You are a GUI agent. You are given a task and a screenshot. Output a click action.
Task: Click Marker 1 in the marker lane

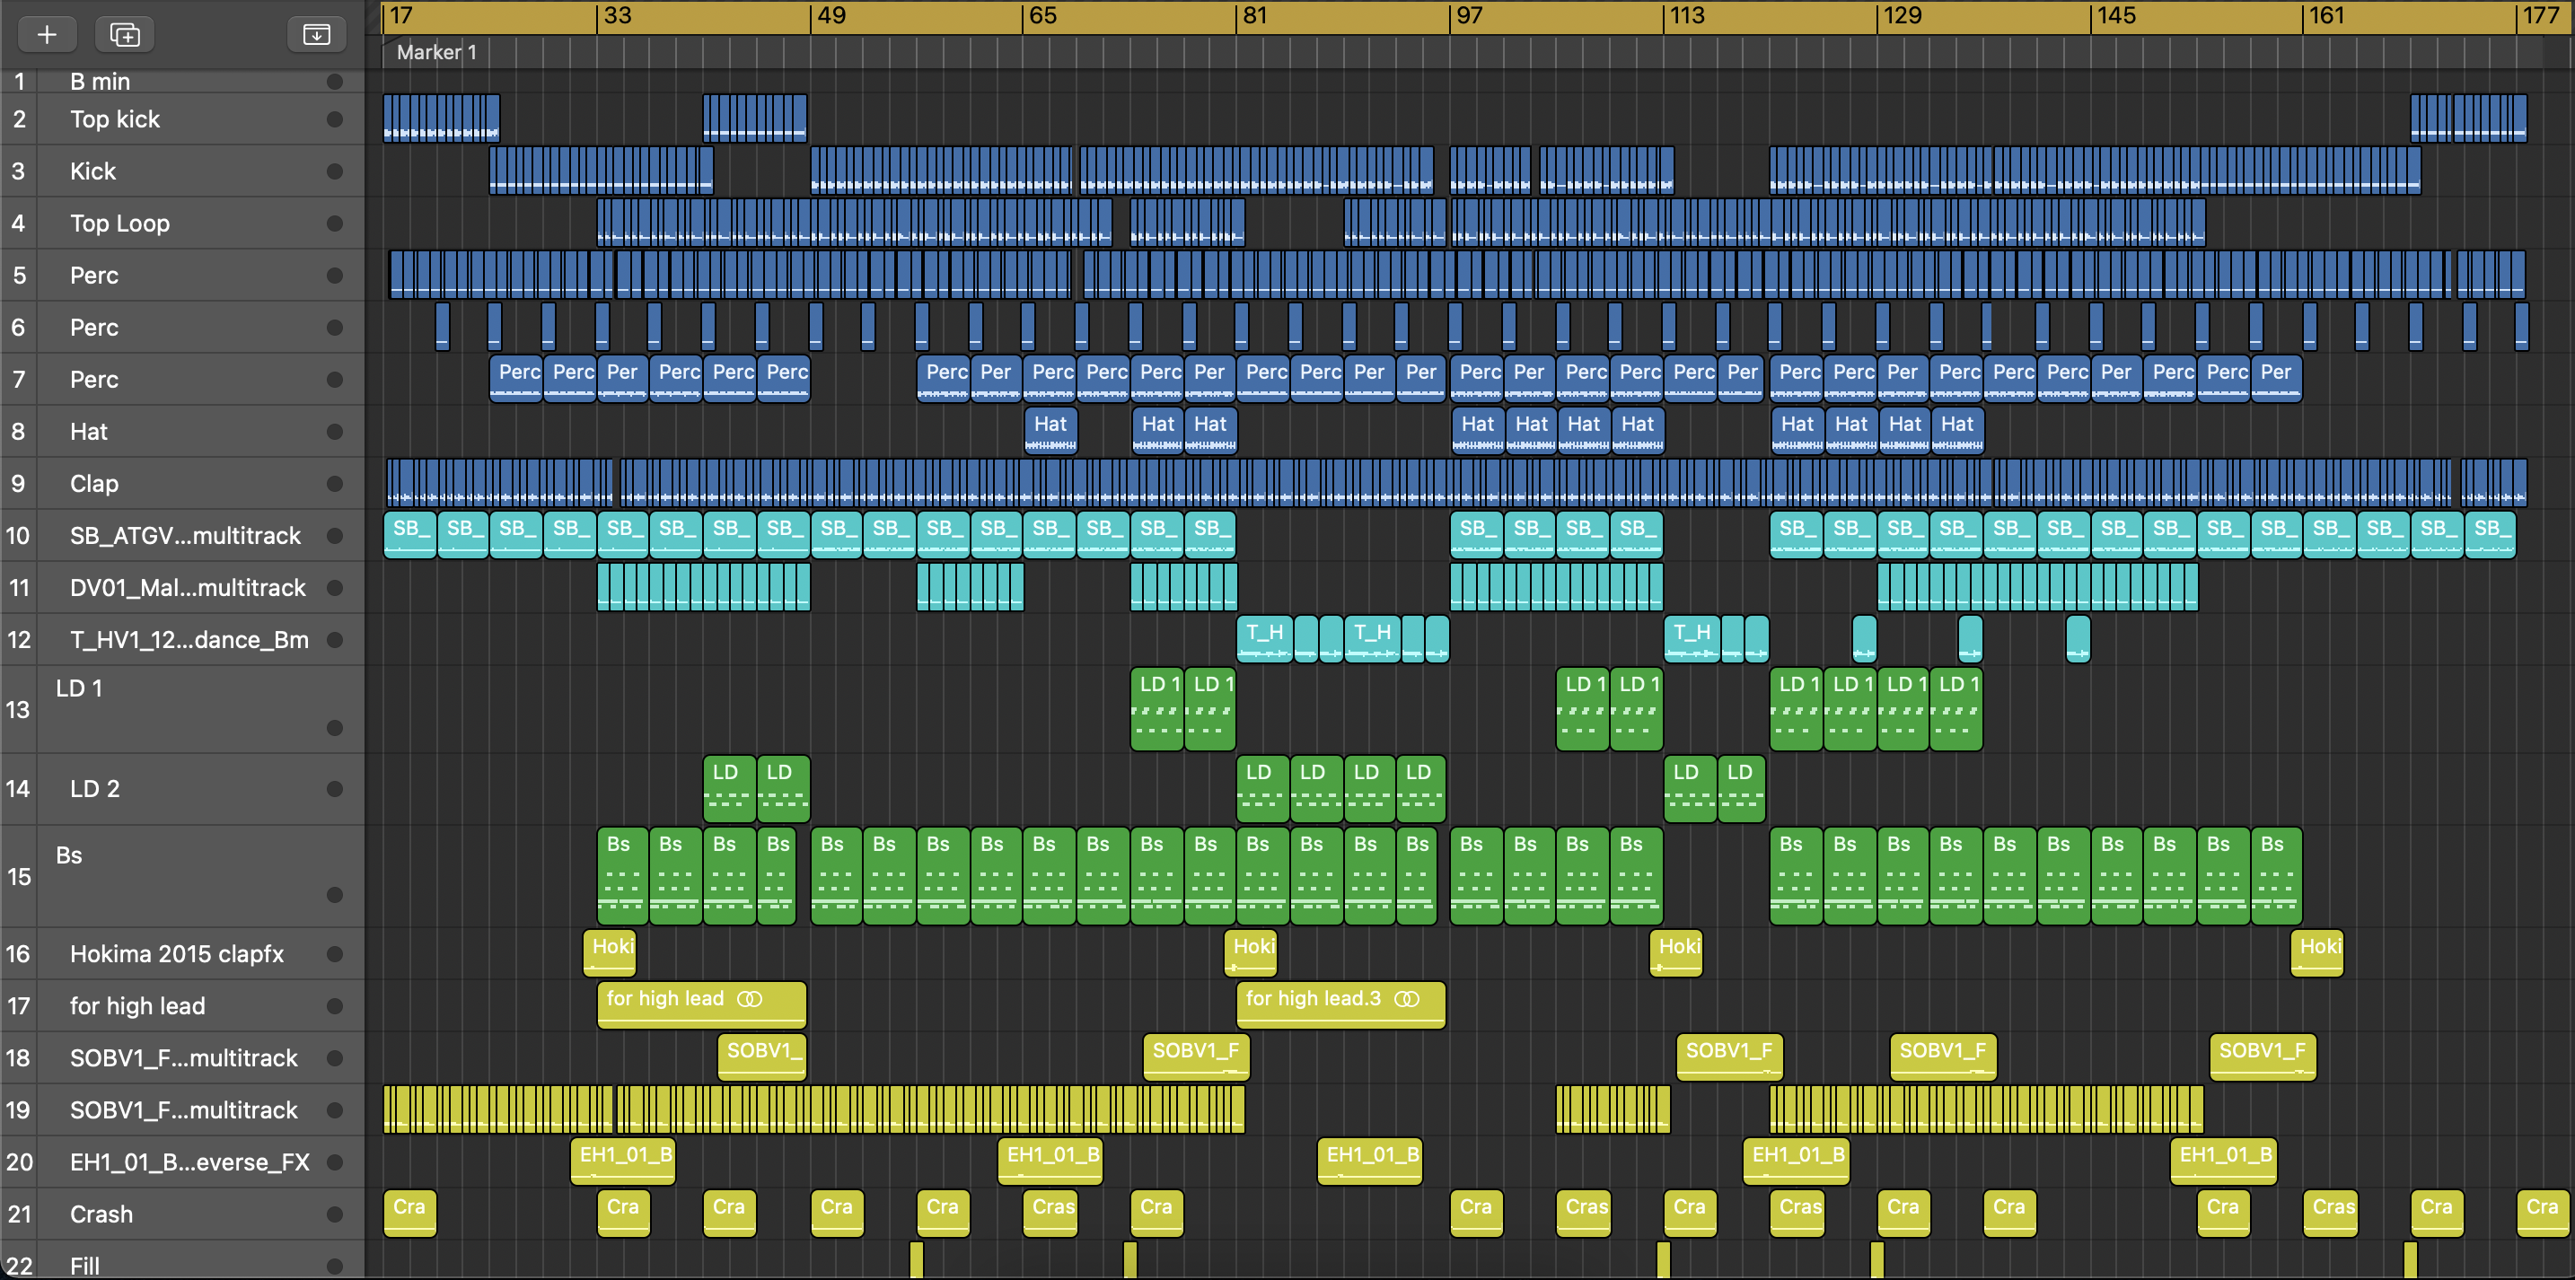click(x=437, y=53)
